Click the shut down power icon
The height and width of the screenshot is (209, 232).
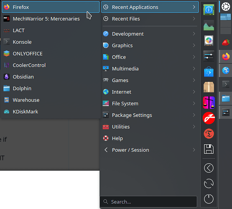pyautogui.click(x=209, y=199)
